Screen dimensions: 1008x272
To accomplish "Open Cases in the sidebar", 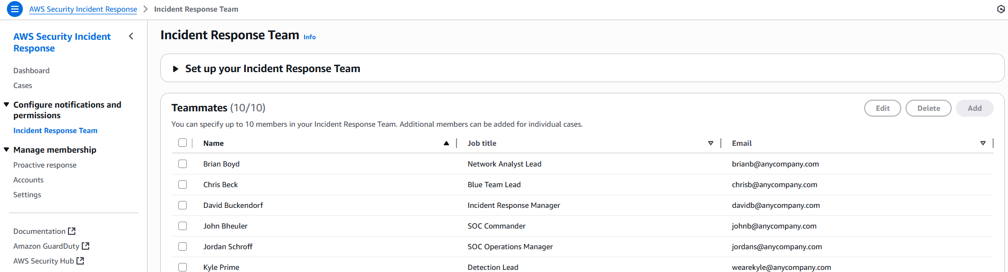I will 23,85.
